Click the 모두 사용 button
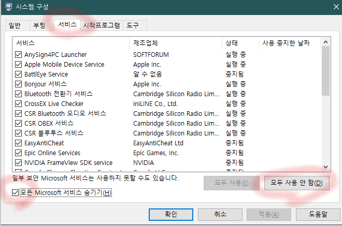The width and height of the screenshot is (342, 226). click(232, 183)
